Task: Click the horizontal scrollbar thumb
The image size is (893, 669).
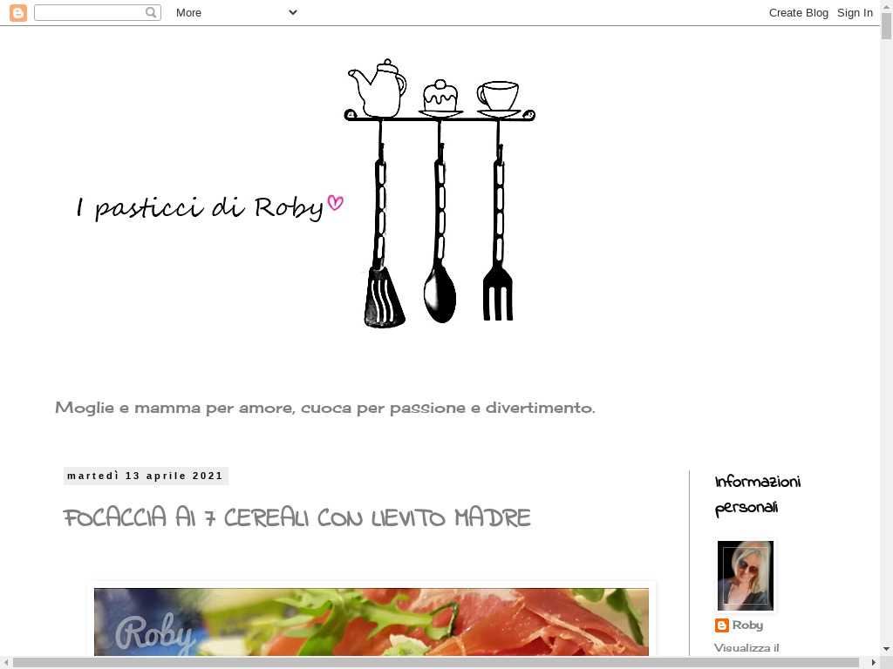Action: [x=436, y=663]
